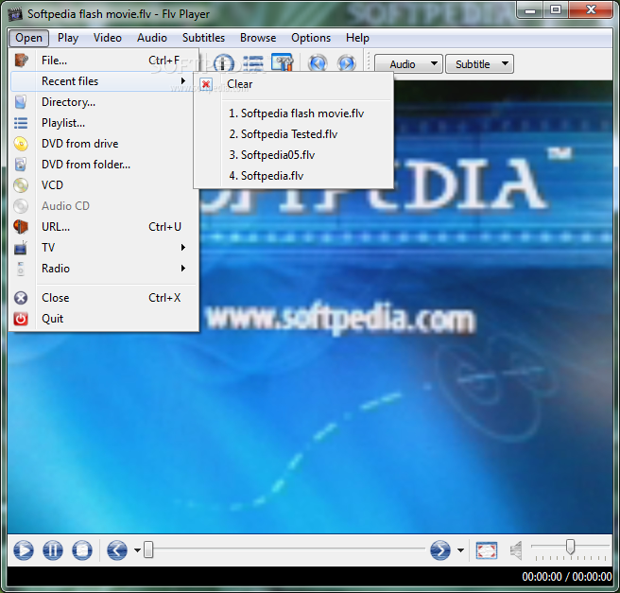The image size is (620, 593).
Task: Start playback with the Play button
Action: (24, 550)
